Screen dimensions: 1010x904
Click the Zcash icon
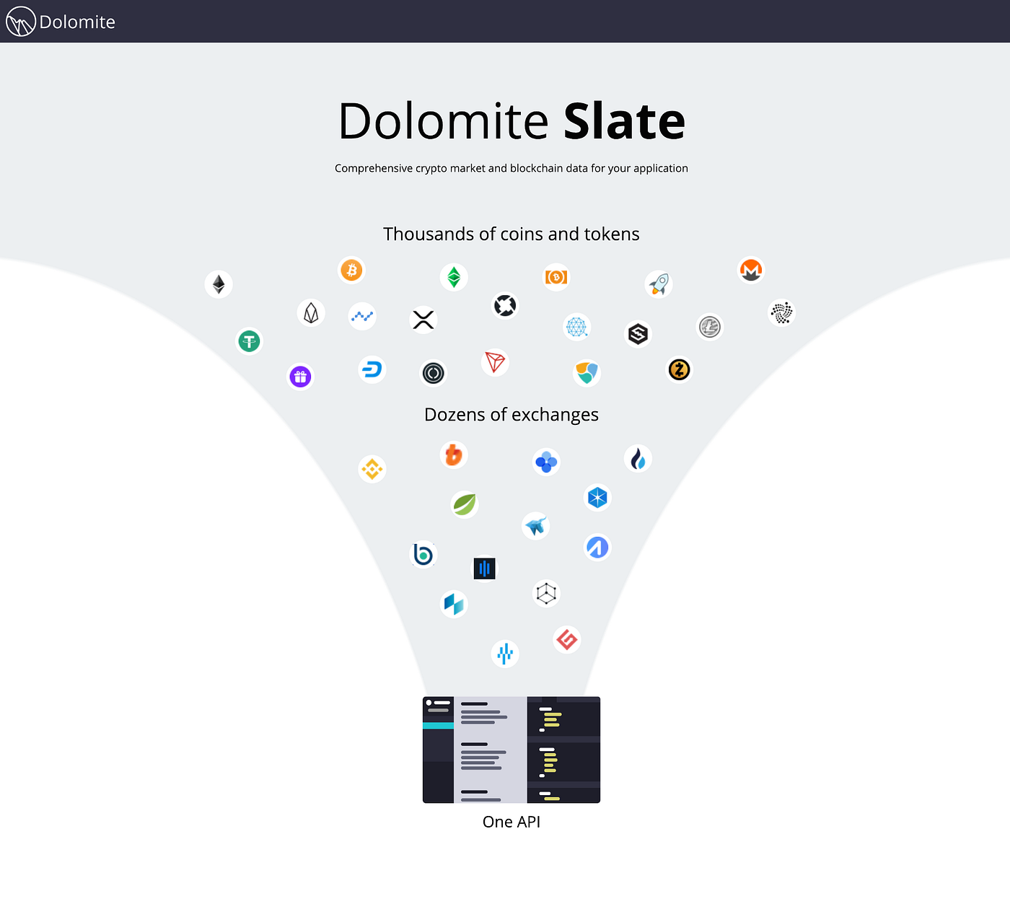click(679, 369)
